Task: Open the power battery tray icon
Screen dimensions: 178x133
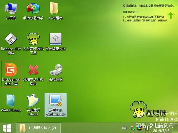Action: click(147, 128)
